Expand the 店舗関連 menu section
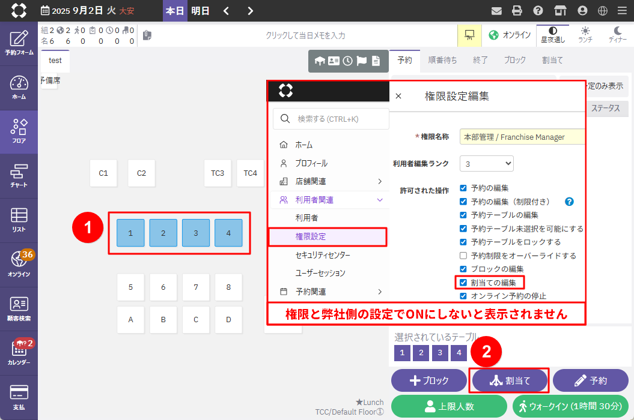Image resolution: width=634 pixels, height=420 pixels. pos(331,181)
